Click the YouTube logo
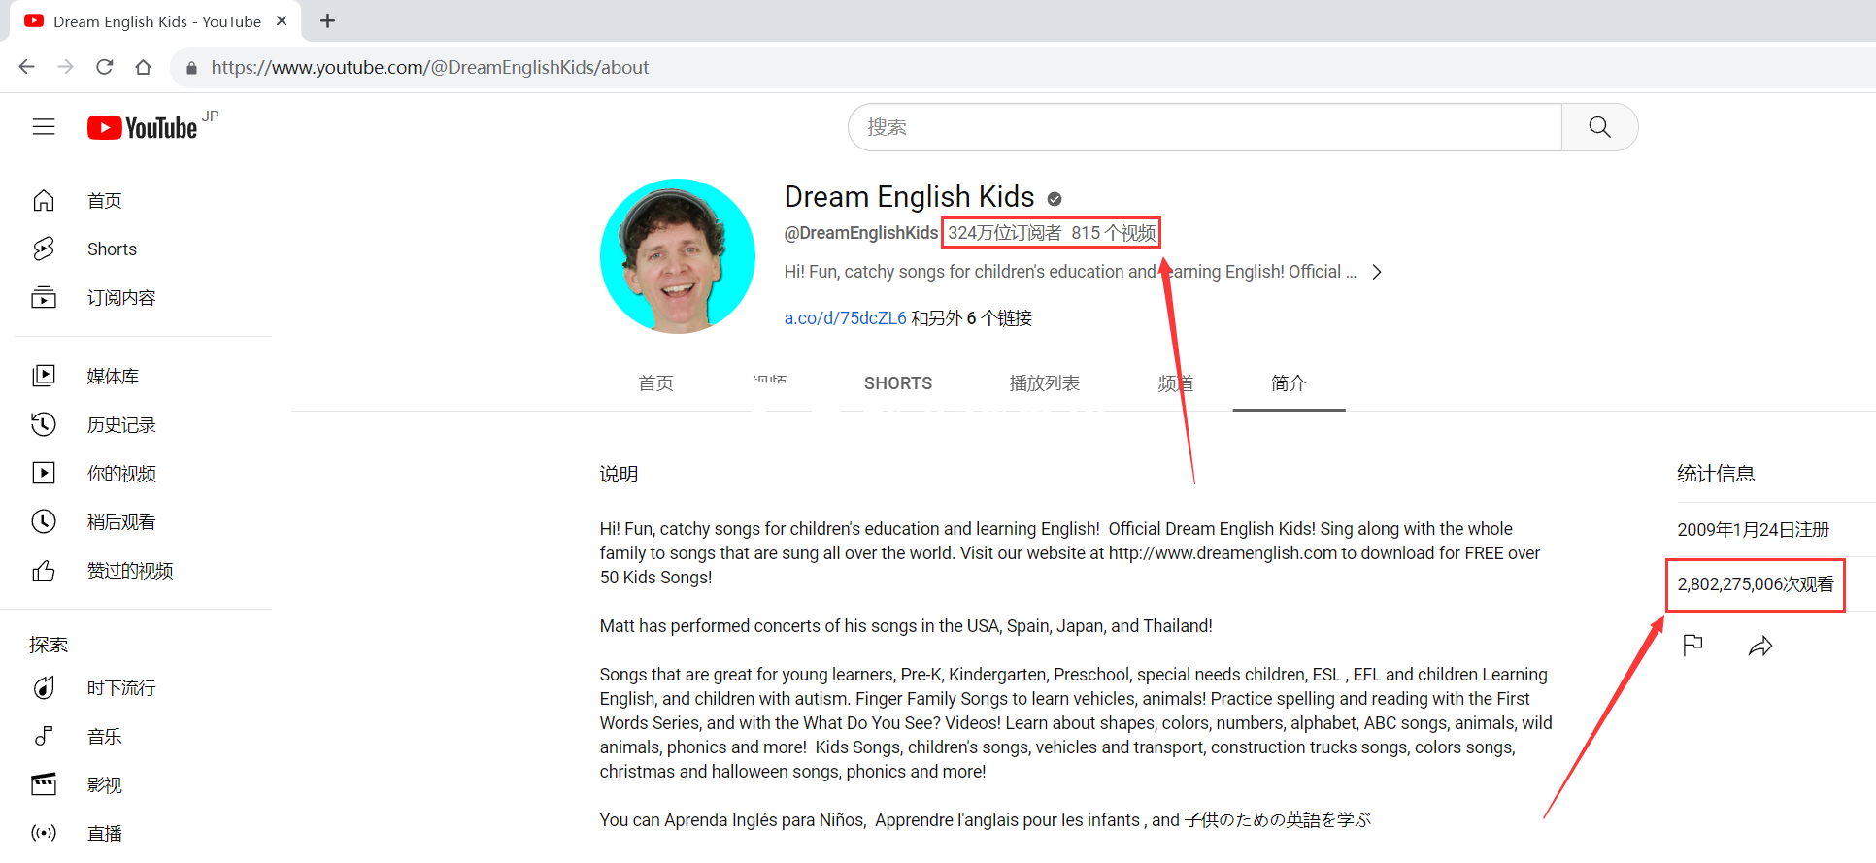This screenshot has height=863, width=1876. point(143,128)
